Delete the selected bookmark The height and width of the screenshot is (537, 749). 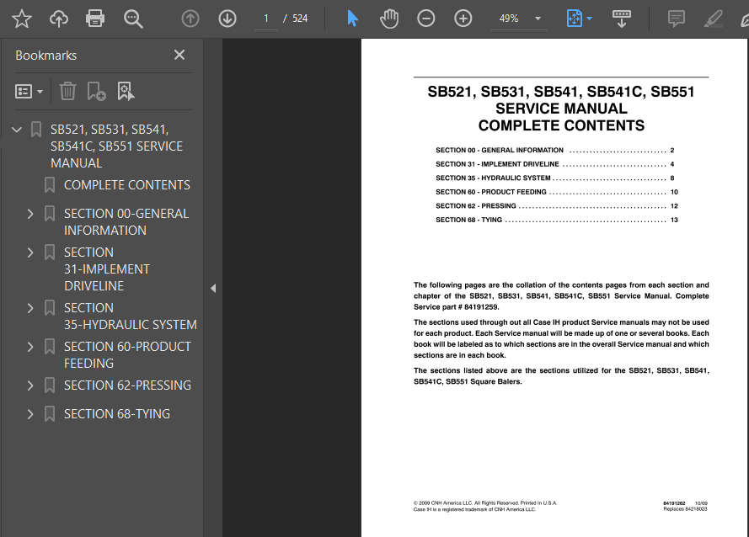[67, 91]
